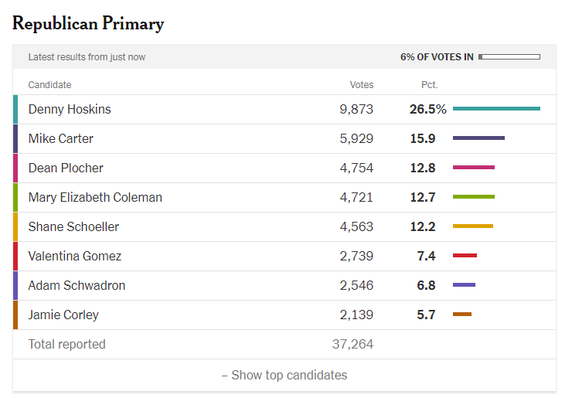Screen dimensions: 572x398
Task: Click Valentina Gomez red color marker
Action: coord(15,256)
